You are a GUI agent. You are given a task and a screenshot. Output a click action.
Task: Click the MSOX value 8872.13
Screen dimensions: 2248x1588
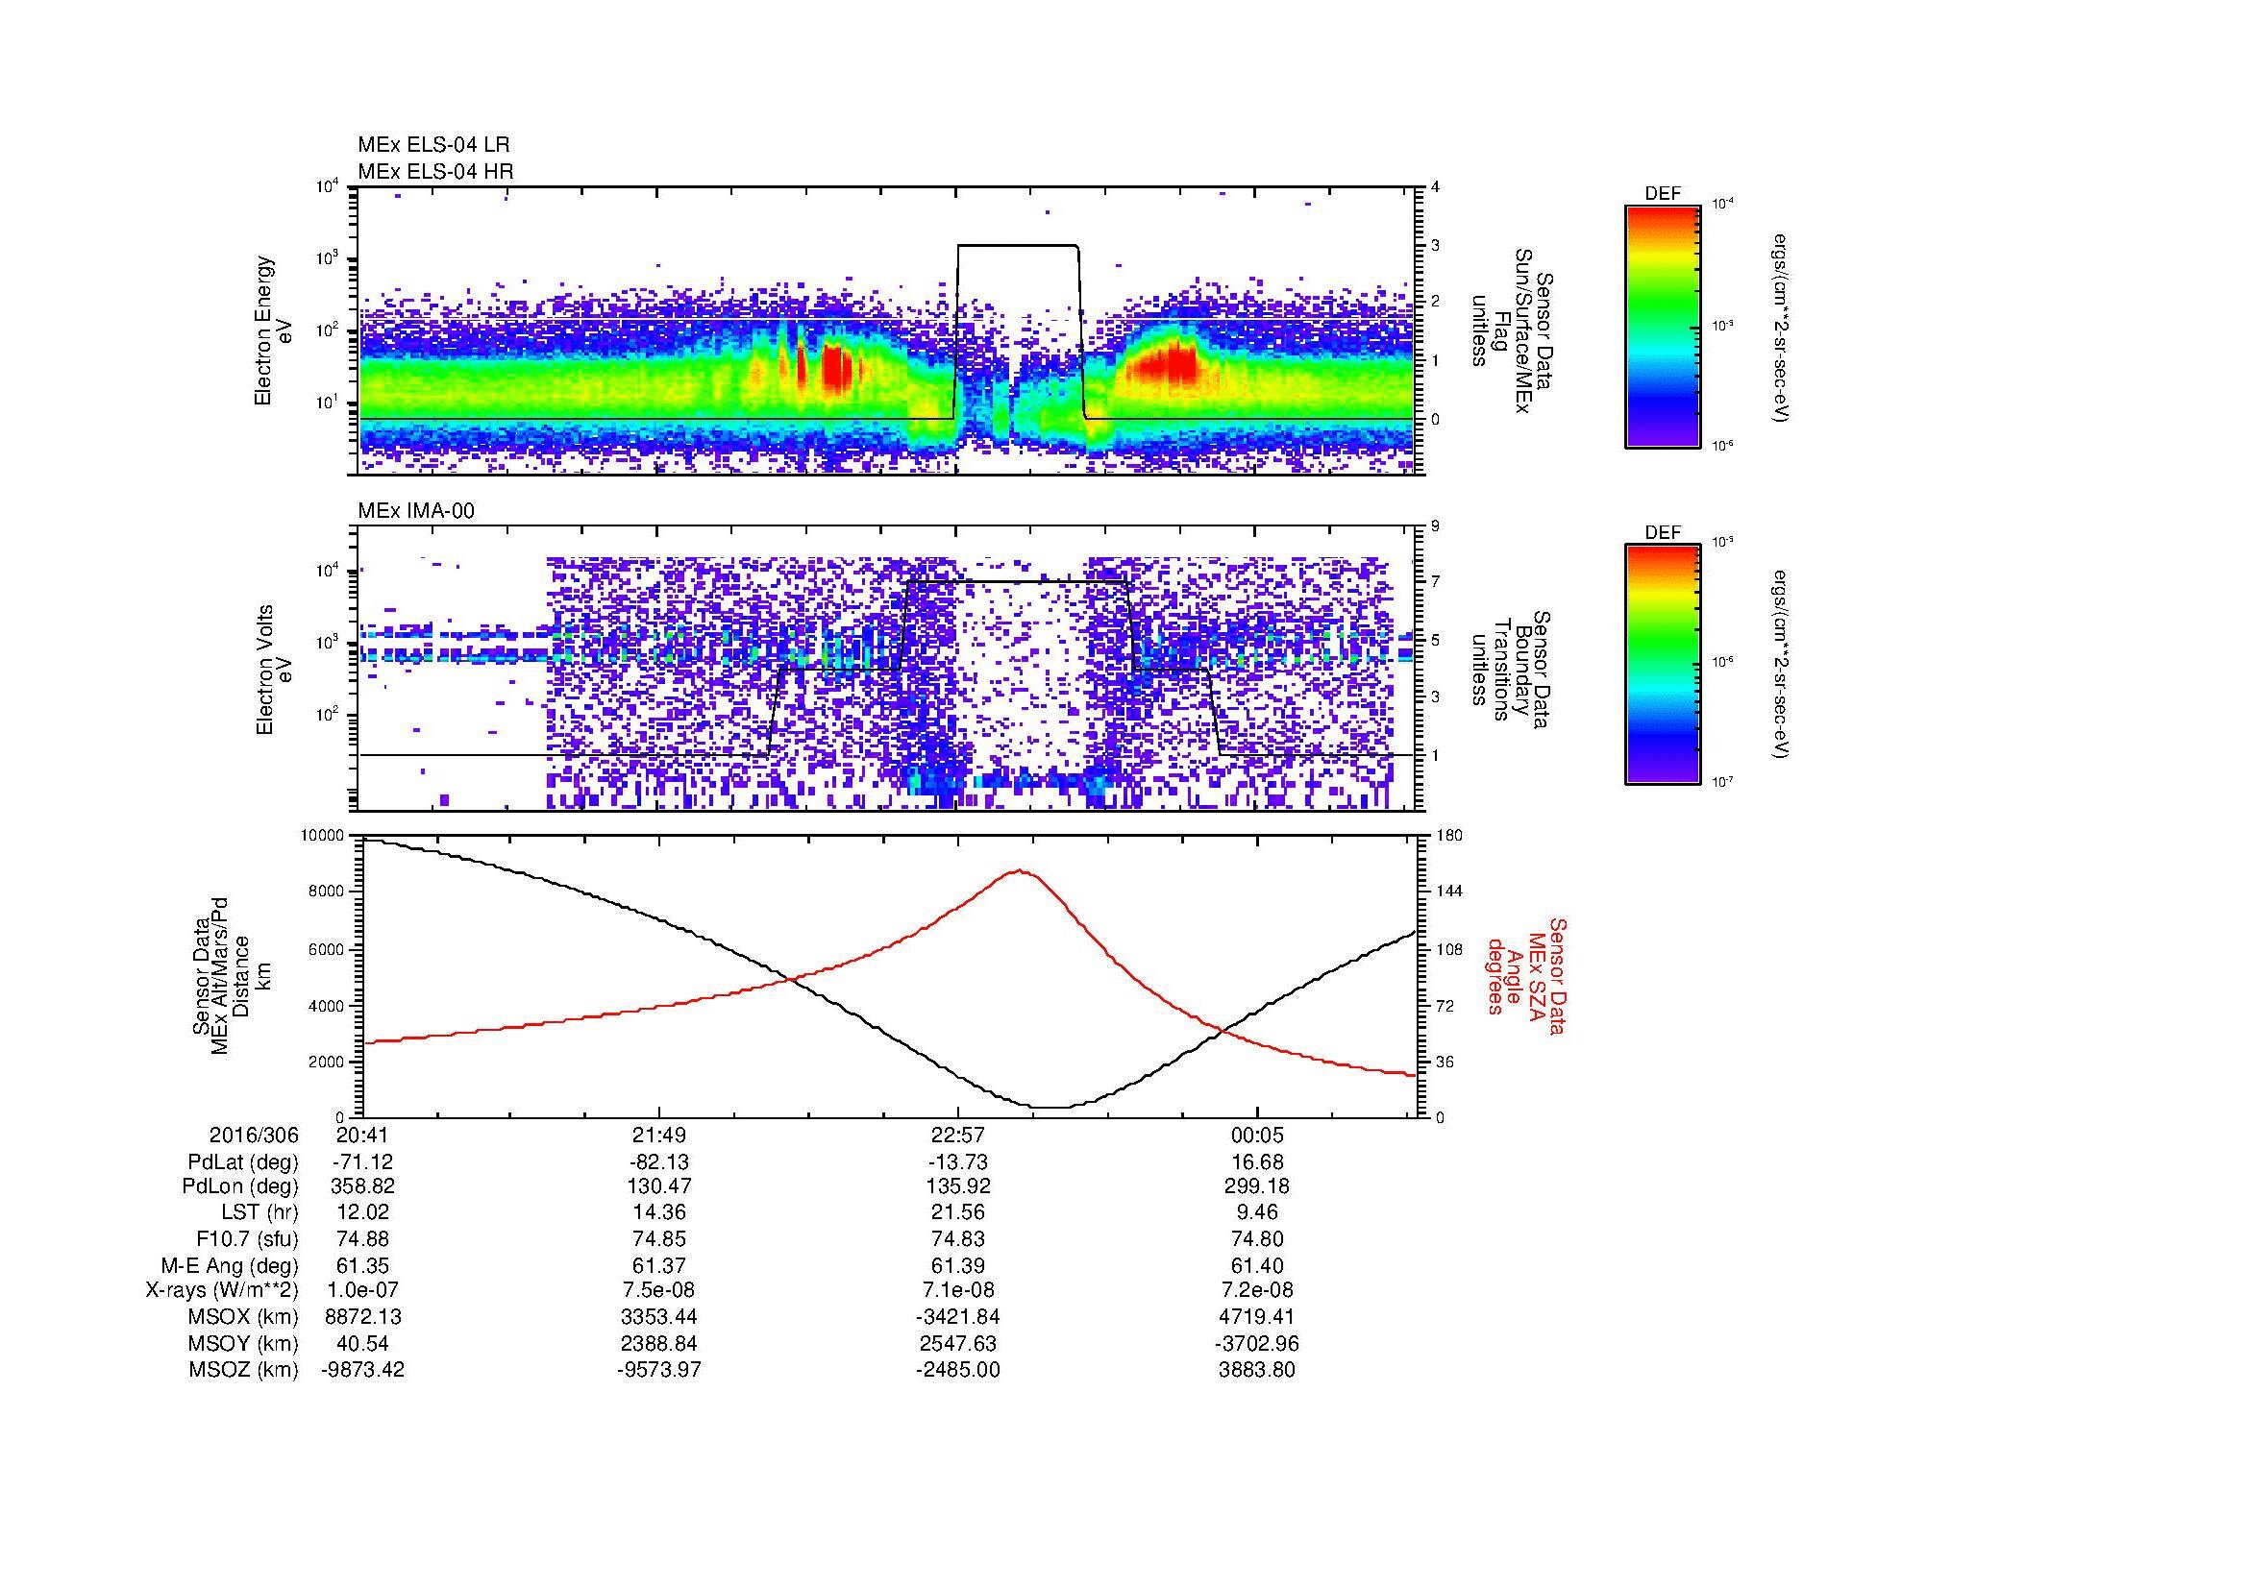pyautogui.click(x=363, y=1317)
